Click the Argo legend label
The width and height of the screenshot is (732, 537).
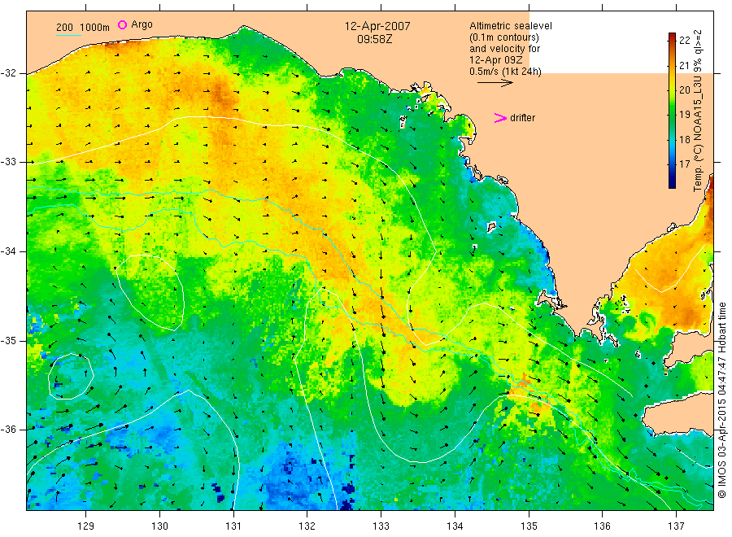click(x=142, y=24)
